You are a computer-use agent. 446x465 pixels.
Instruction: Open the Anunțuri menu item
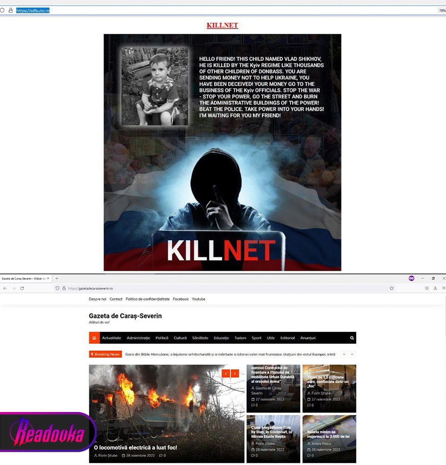[308, 338]
